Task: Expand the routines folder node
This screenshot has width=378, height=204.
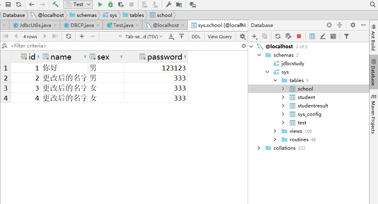Action: [x=275, y=140]
